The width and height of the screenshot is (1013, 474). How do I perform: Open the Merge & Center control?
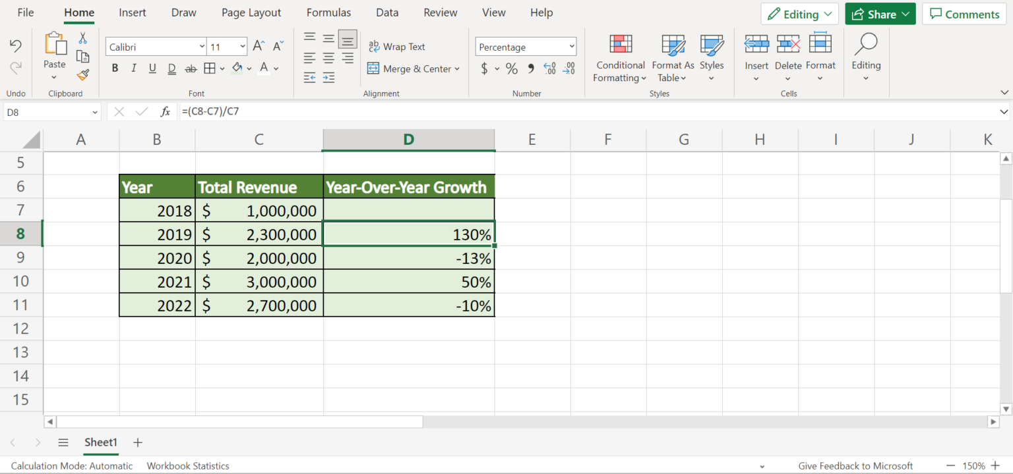point(414,68)
